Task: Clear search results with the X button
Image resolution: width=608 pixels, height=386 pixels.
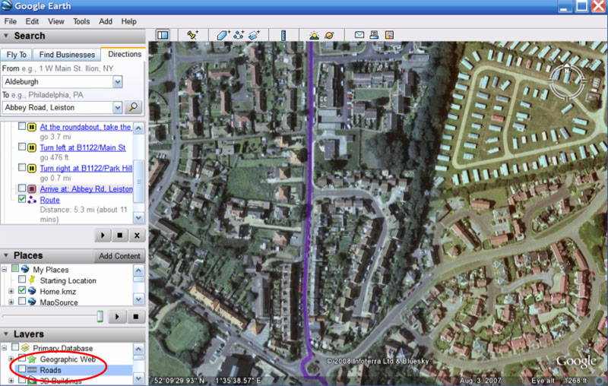Action: click(137, 236)
